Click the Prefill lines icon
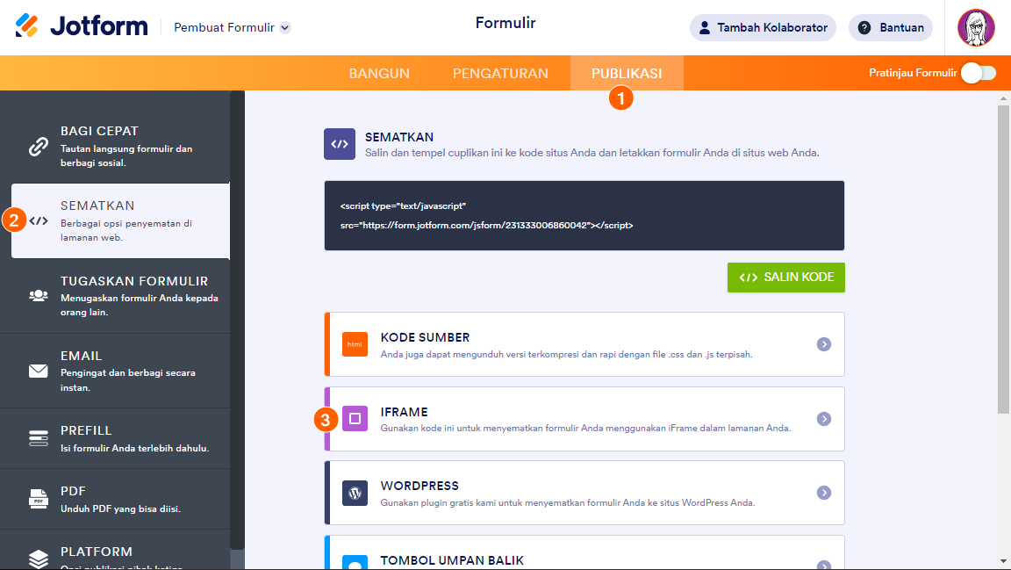 (x=38, y=438)
